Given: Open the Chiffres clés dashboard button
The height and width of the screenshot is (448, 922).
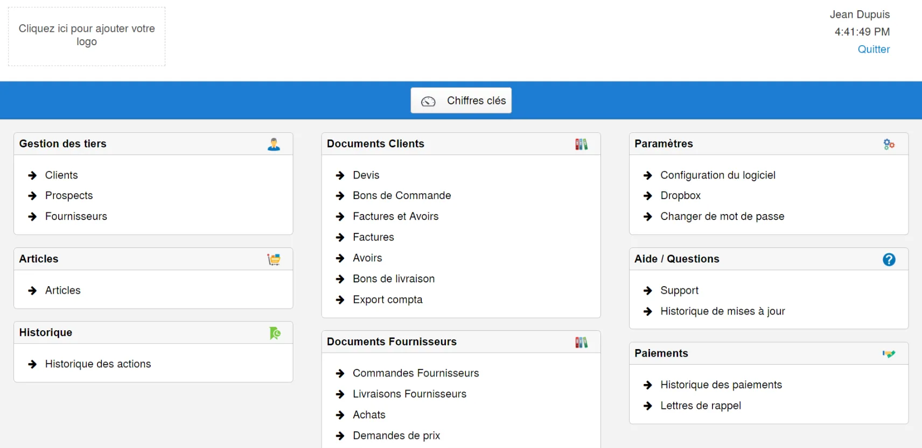Looking at the screenshot, I should (x=461, y=101).
